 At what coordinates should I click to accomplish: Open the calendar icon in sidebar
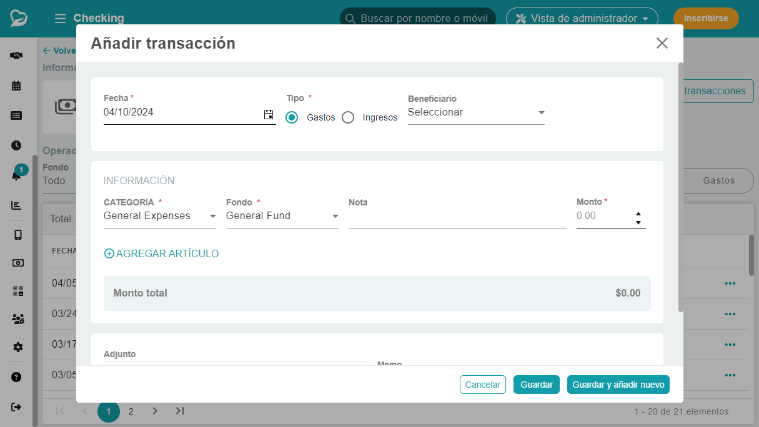click(17, 86)
